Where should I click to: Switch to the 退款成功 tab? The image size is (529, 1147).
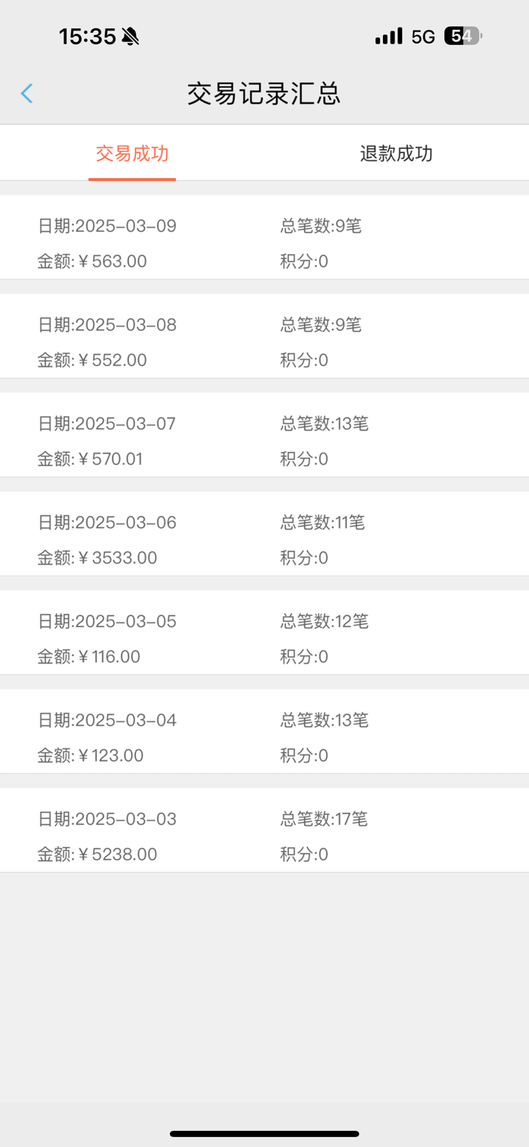pos(396,153)
